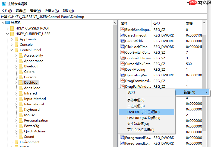The width and height of the screenshot is (211, 147).
Task: Expand the Input Method node arrow
Action: (16, 99)
